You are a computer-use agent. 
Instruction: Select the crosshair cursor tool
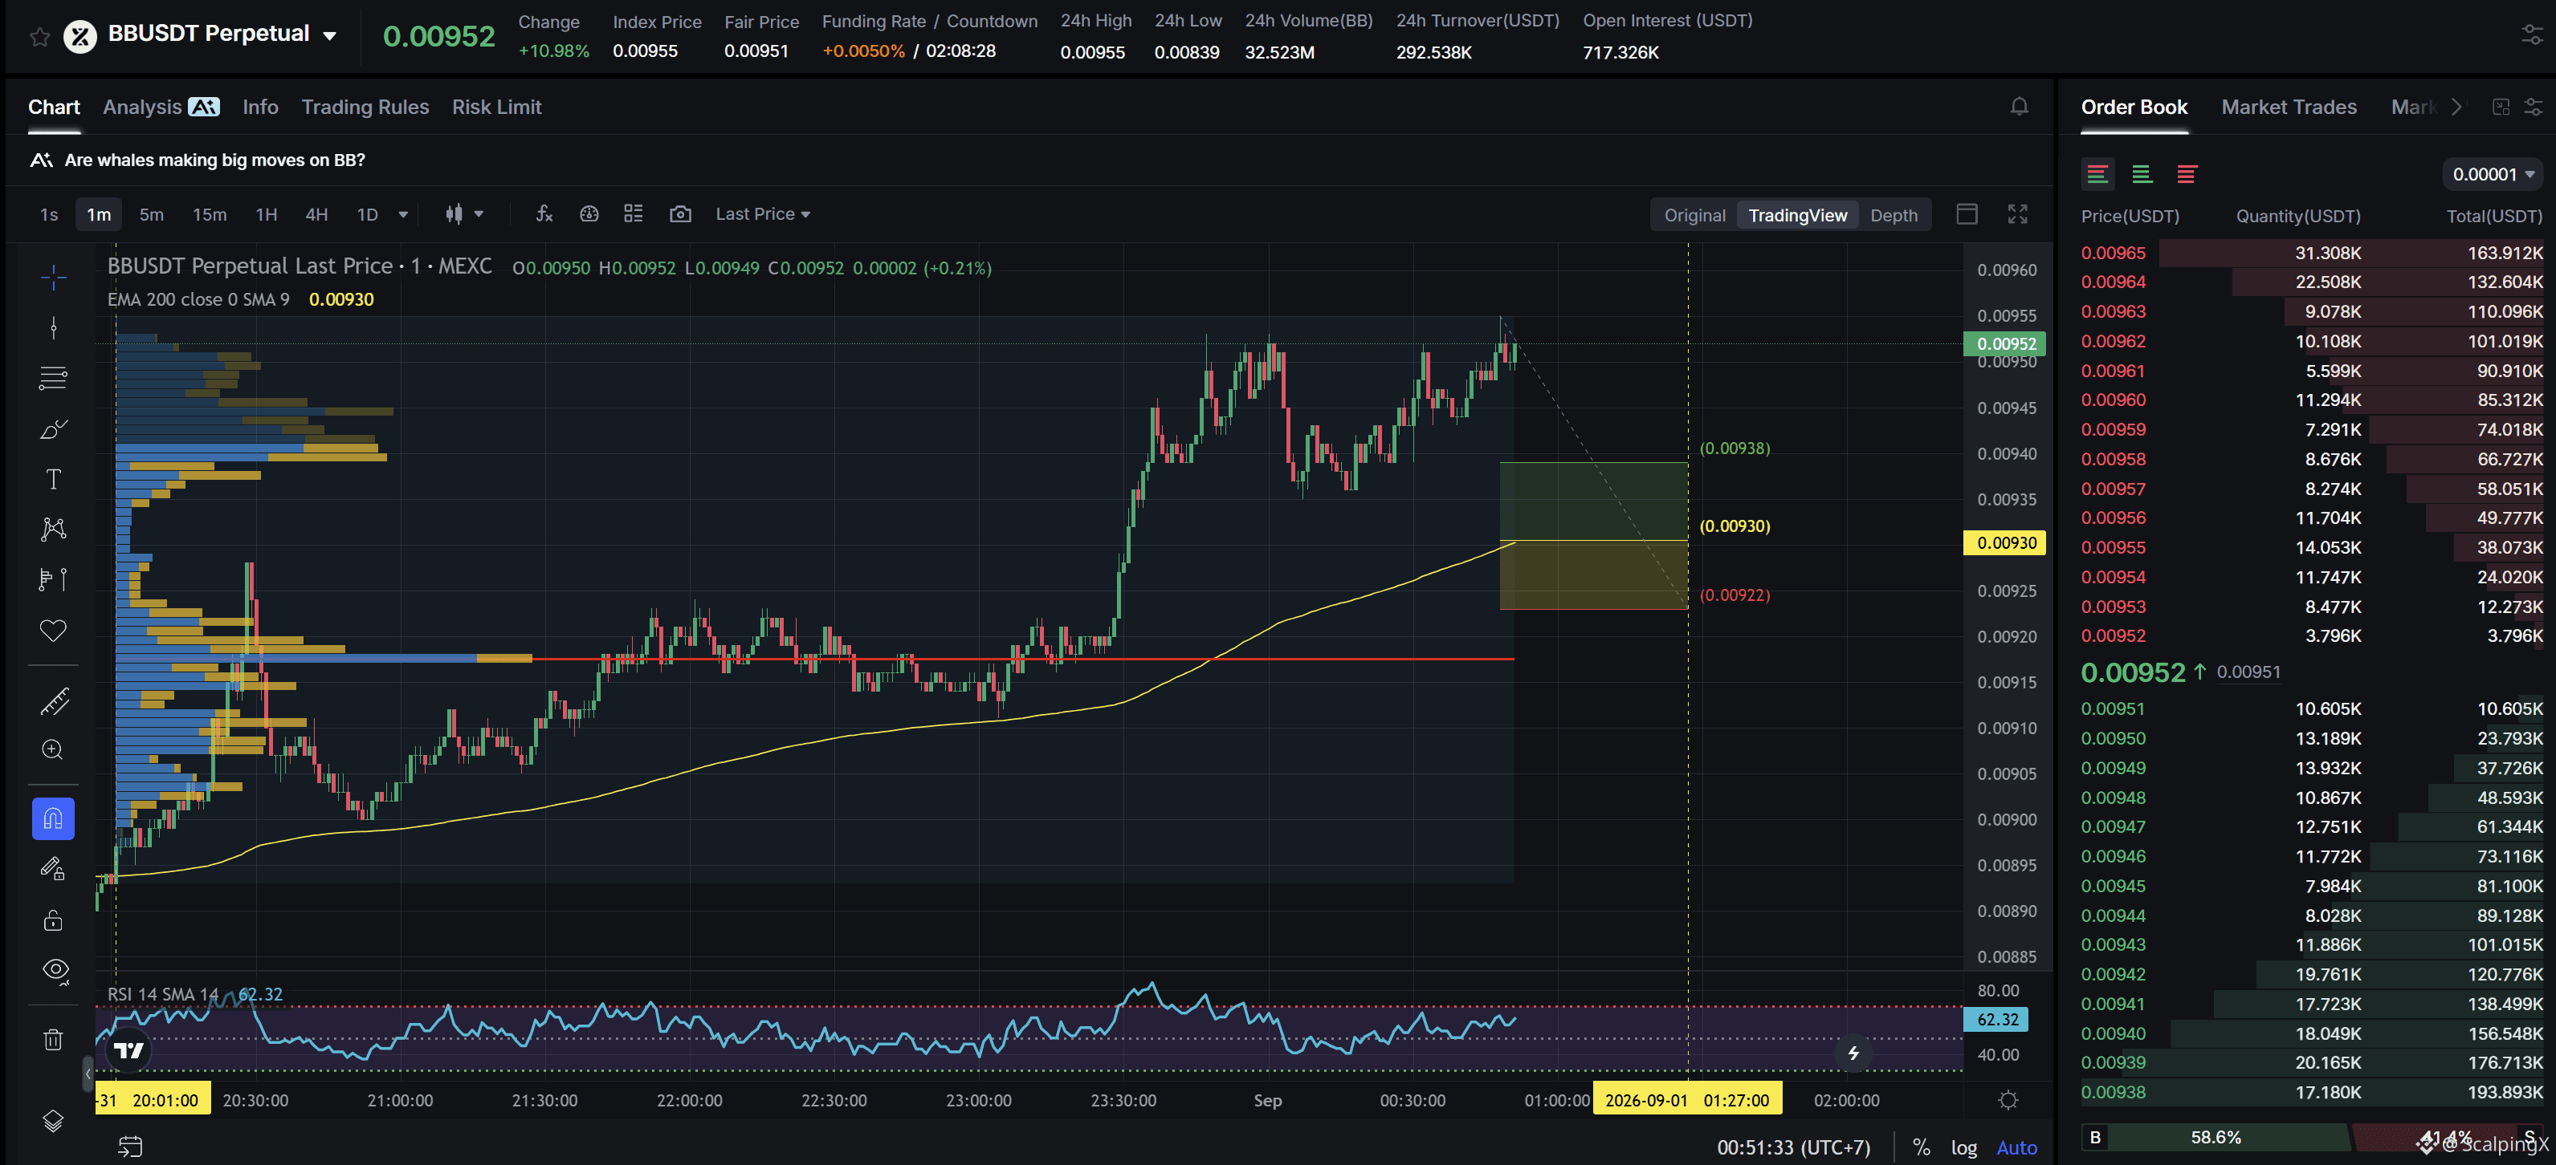point(54,277)
